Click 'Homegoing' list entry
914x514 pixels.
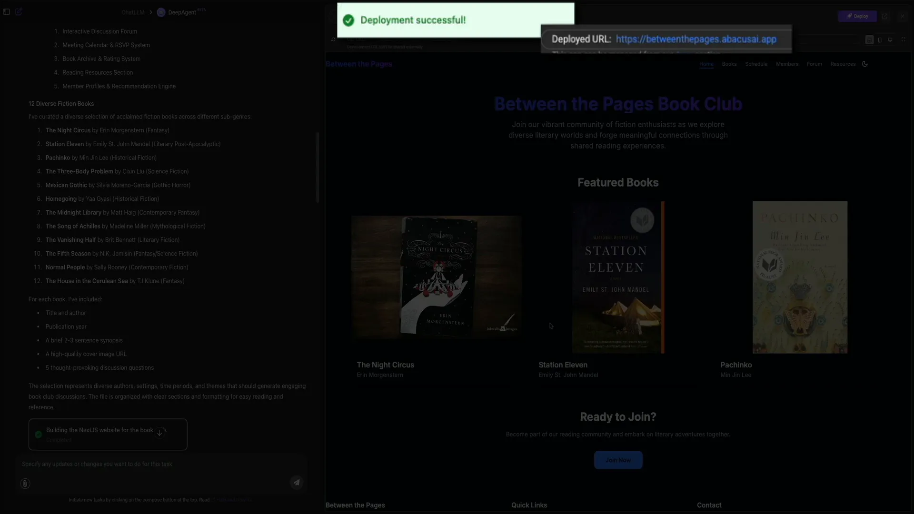[102, 199]
